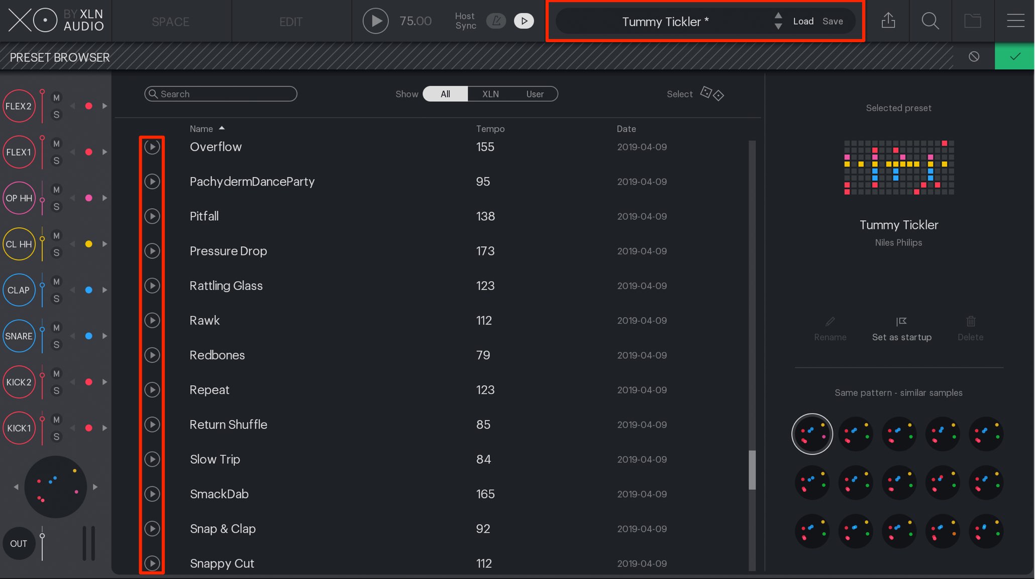Viewport: 1035px width, 579px height.
Task: Preview the PachydermDanceParty preset
Action: [152, 182]
